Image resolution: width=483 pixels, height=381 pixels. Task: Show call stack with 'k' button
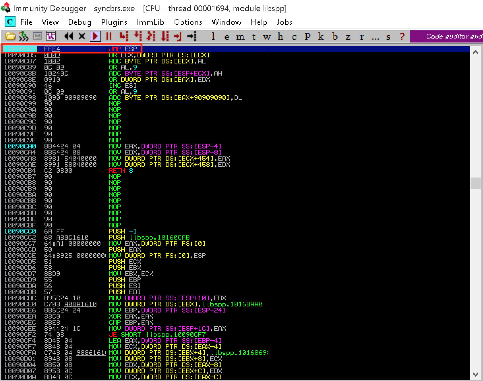coord(321,36)
